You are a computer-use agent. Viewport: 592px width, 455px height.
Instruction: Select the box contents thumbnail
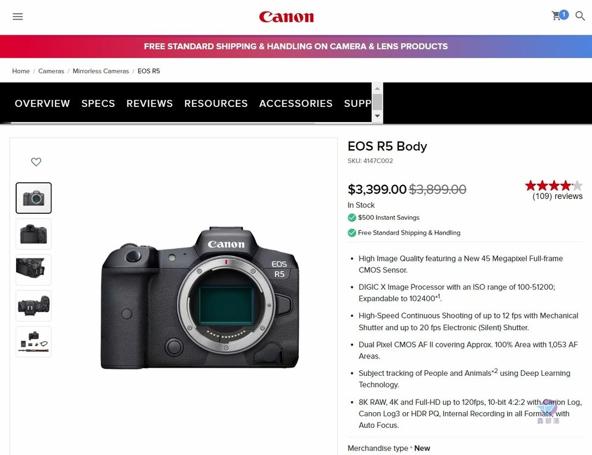[34, 341]
